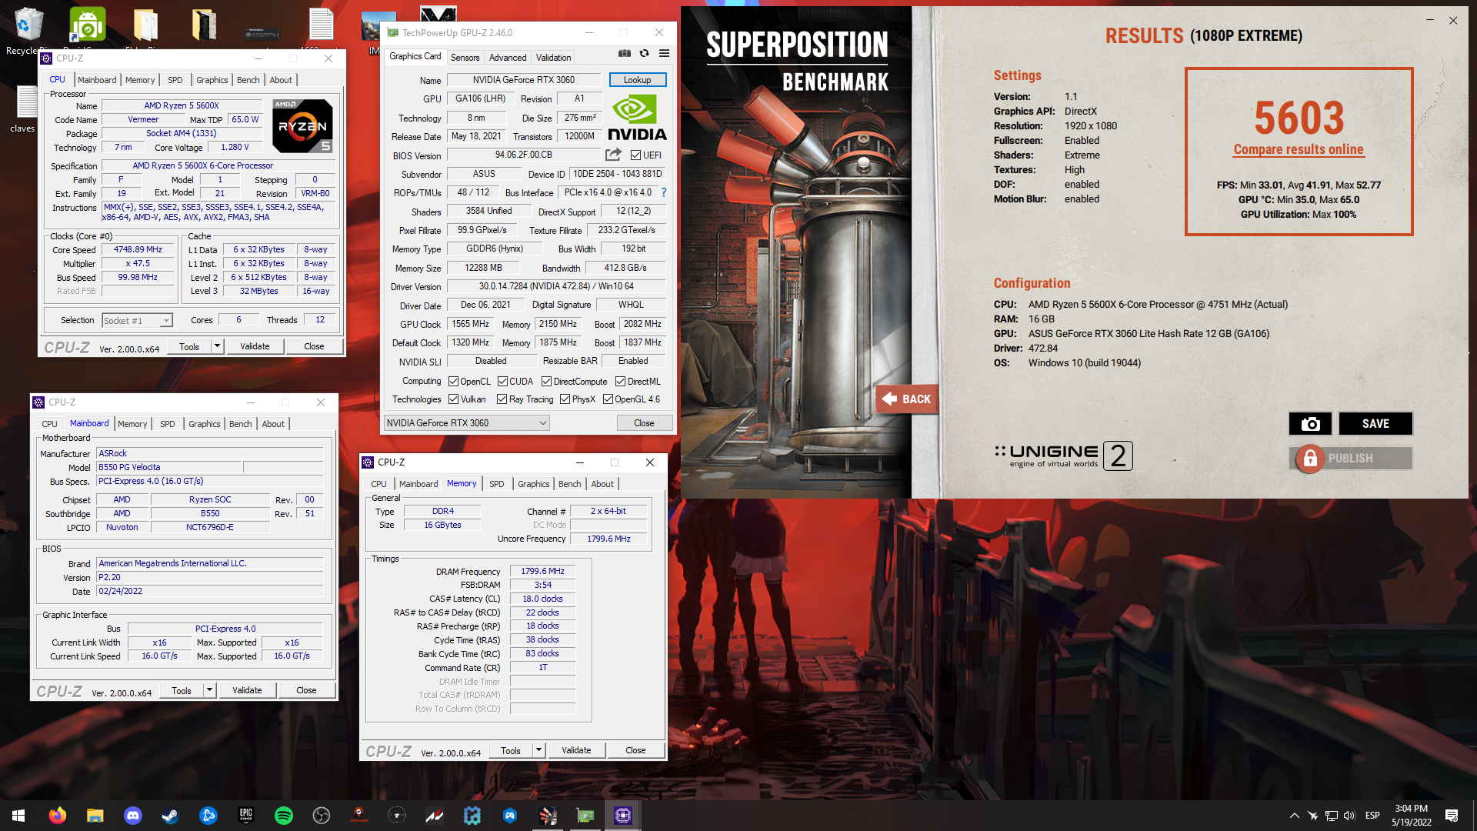The image size is (1477, 831).
Task: Open OBS Studio from the taskbar
Action: click(x=321, y=816)
